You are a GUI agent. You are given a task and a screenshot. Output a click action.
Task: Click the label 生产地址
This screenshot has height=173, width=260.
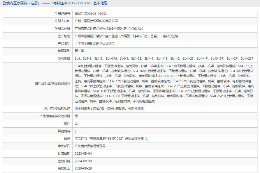tap(64, 36)
